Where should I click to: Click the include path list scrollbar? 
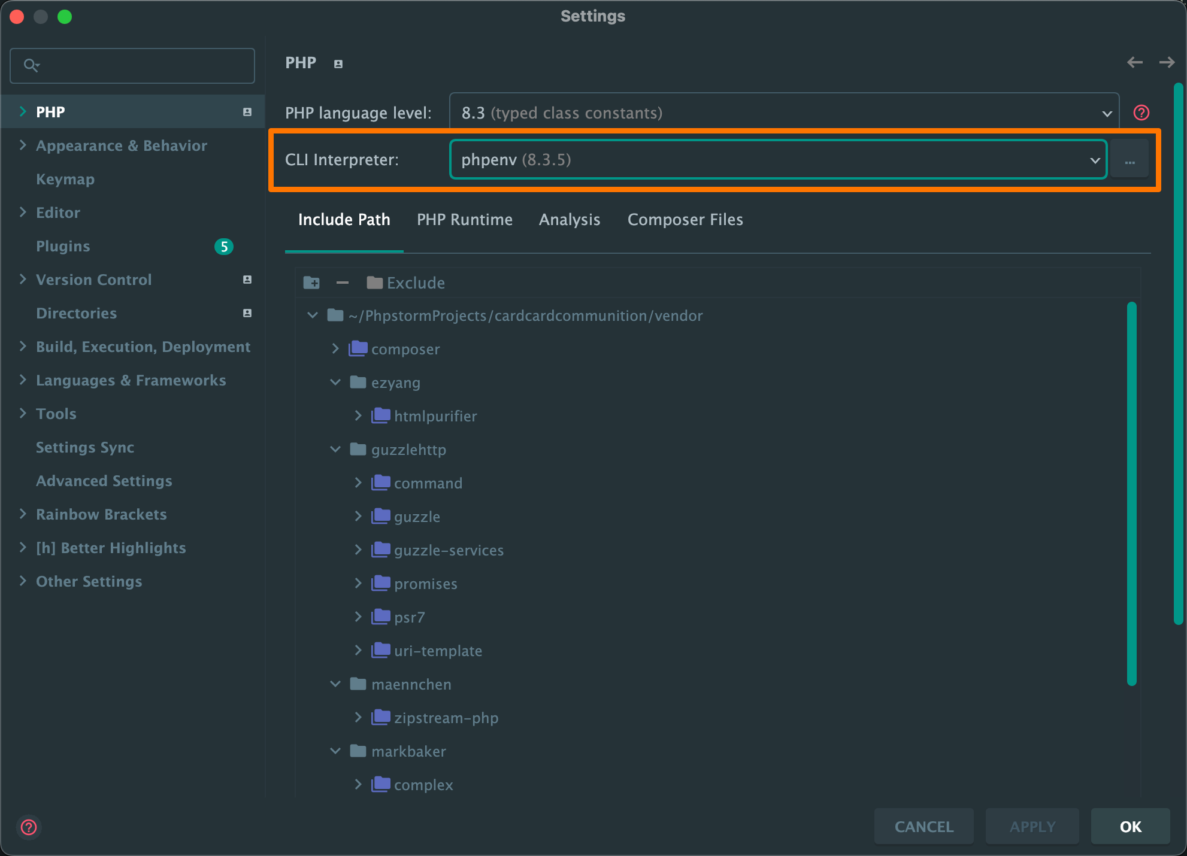1131,493
